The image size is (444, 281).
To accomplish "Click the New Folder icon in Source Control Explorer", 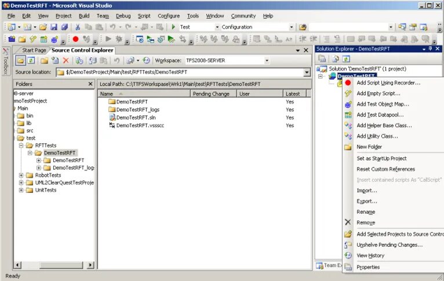I will [x=44, y=60].
